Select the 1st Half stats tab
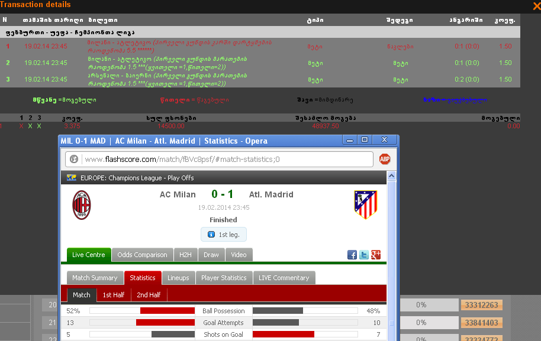This screenshot has height=341, width=541. pos(114,295)
